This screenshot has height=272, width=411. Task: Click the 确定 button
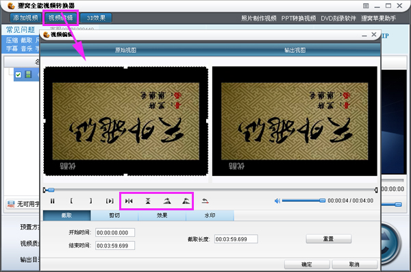[x=307, y=264]
